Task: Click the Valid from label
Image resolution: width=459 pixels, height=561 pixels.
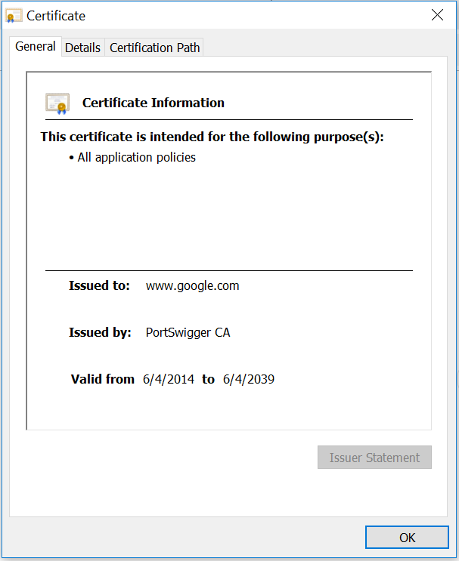Action: tap(102, 379)
